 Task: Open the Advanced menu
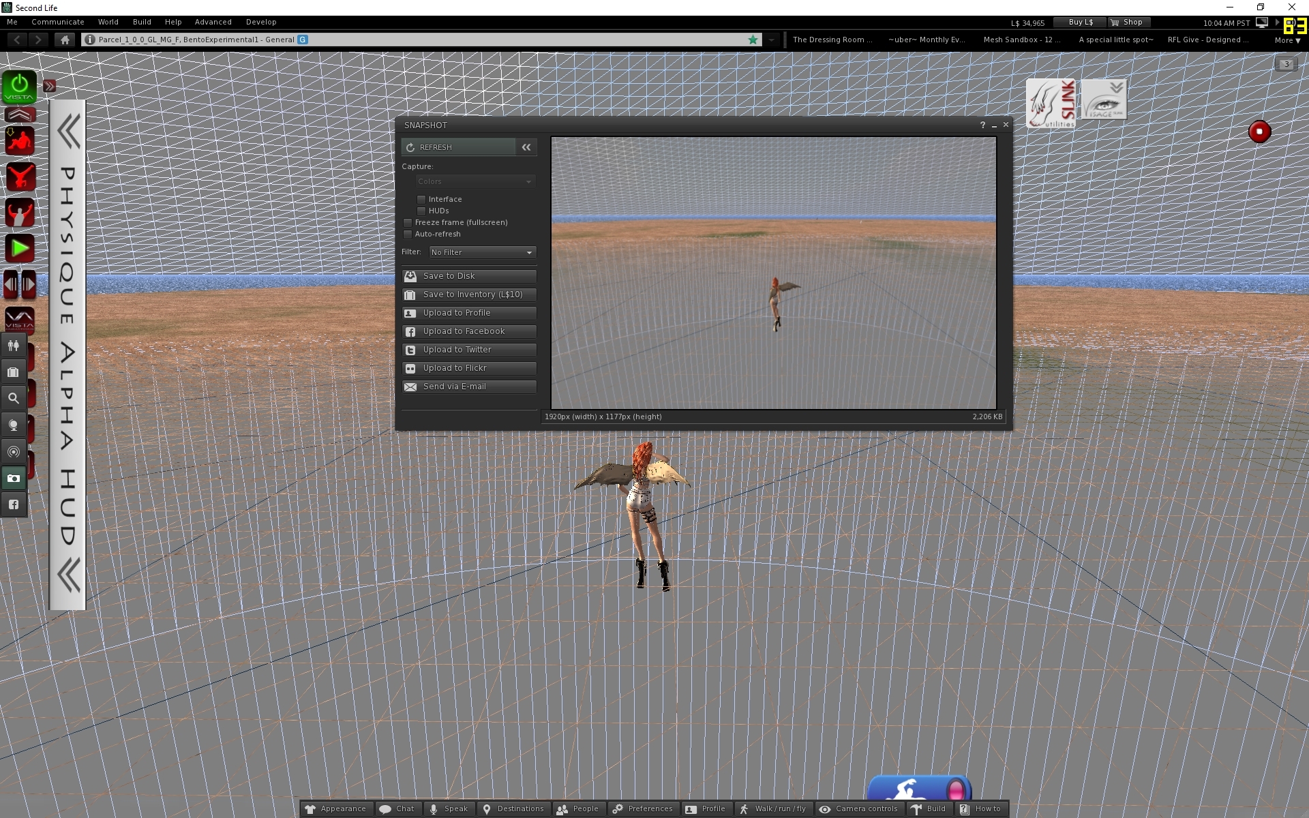(213, 22)
